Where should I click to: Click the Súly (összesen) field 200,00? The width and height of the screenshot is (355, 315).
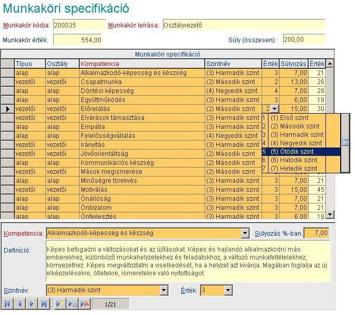coord(304,40)
